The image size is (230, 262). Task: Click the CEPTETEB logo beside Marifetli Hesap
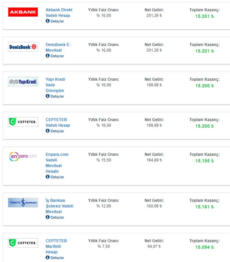pos(23,243)
